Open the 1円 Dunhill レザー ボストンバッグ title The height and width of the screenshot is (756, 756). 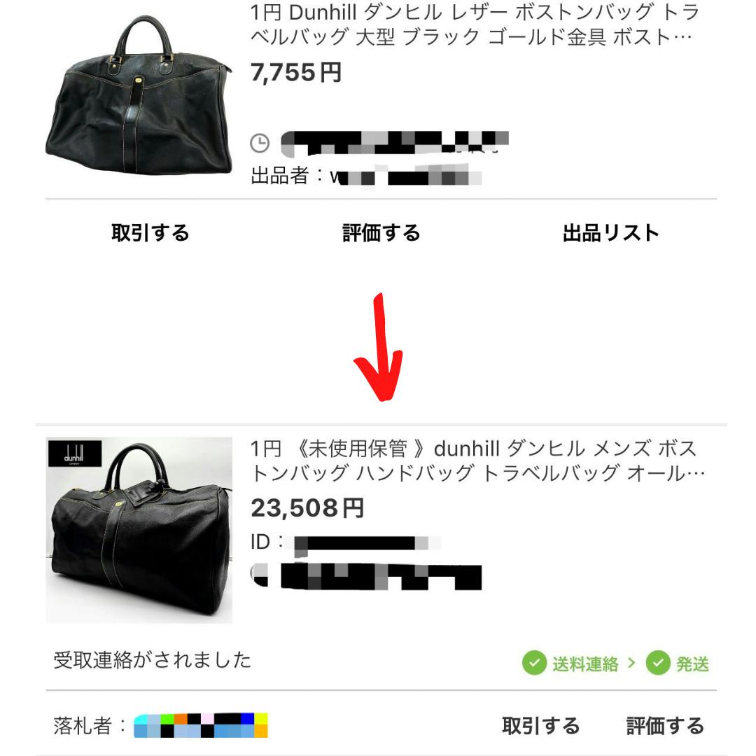475,24
